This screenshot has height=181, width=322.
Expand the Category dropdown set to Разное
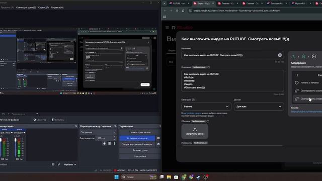tap(206, 107)
